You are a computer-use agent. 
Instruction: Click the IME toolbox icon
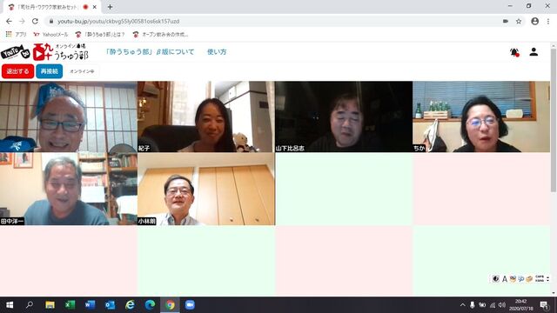click(529, 279)
